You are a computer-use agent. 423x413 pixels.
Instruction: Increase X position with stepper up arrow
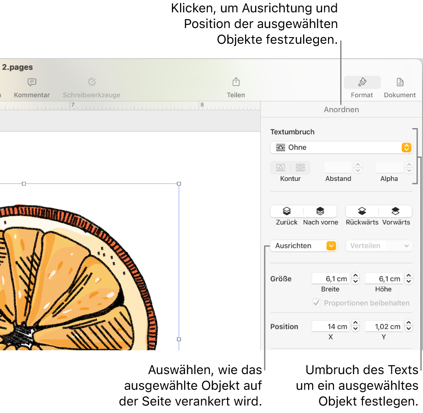coord(356,323)
